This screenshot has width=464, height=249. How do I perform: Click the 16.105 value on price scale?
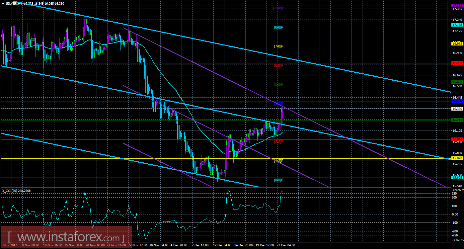(x=457, y=131)
